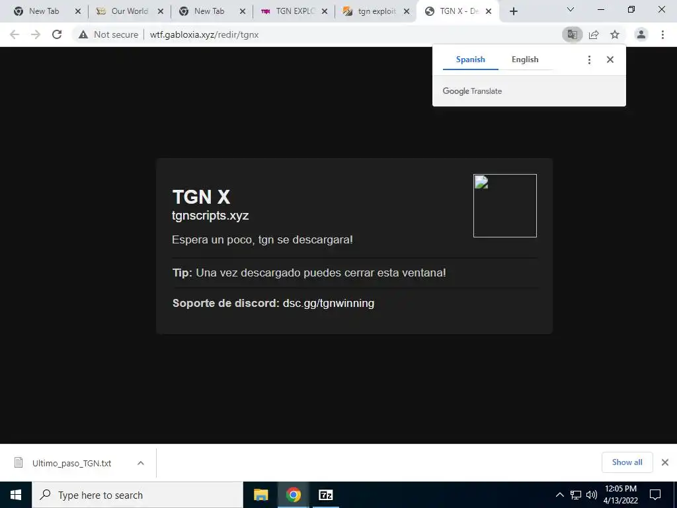This screenshot has height=508, width=677.
Task: Go forward with the forward arrow
Action: click(x=36, y=34)
